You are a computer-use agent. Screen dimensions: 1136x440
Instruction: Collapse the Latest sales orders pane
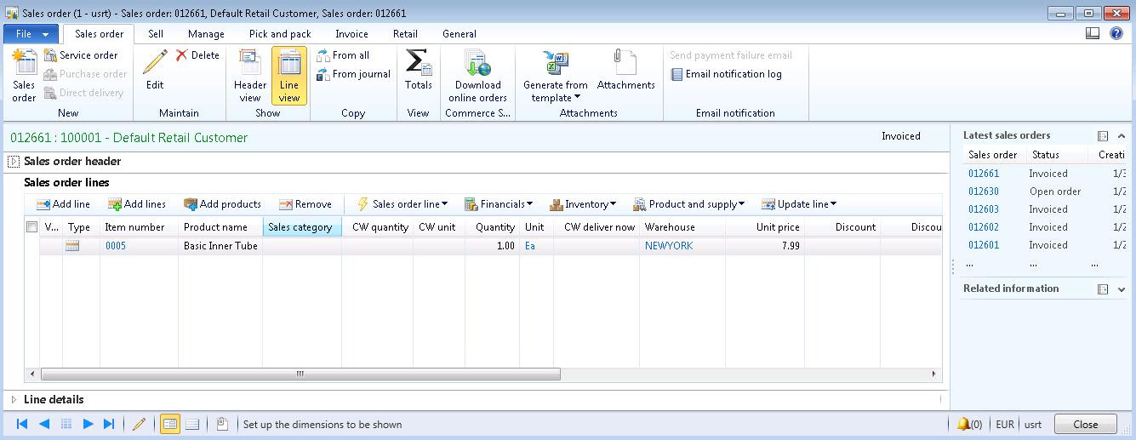point(1122,135)
